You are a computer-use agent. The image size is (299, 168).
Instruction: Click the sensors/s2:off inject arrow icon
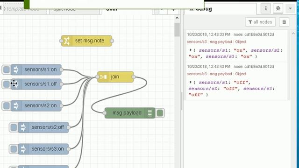[x=23, y=127]
